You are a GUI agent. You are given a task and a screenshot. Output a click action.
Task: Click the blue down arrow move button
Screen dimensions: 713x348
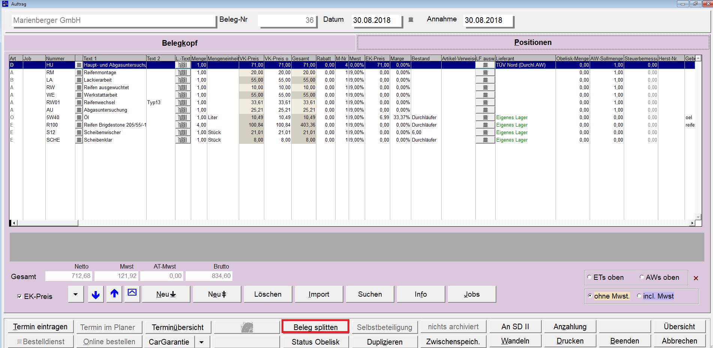[x=96, y=294]
